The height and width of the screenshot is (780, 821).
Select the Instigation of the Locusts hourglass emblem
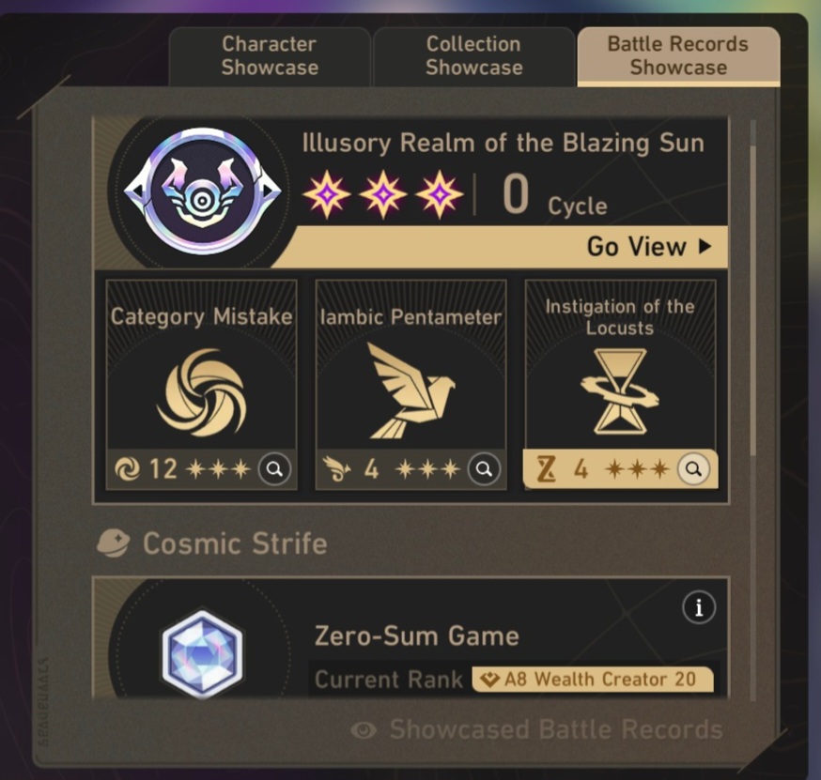tap(620, 391)
